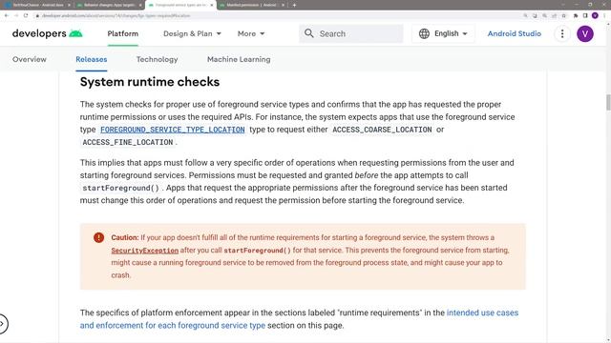The height and width of the screenshot is (343, 611).
Task: Click the globe language icon
Action: (424, 33)
